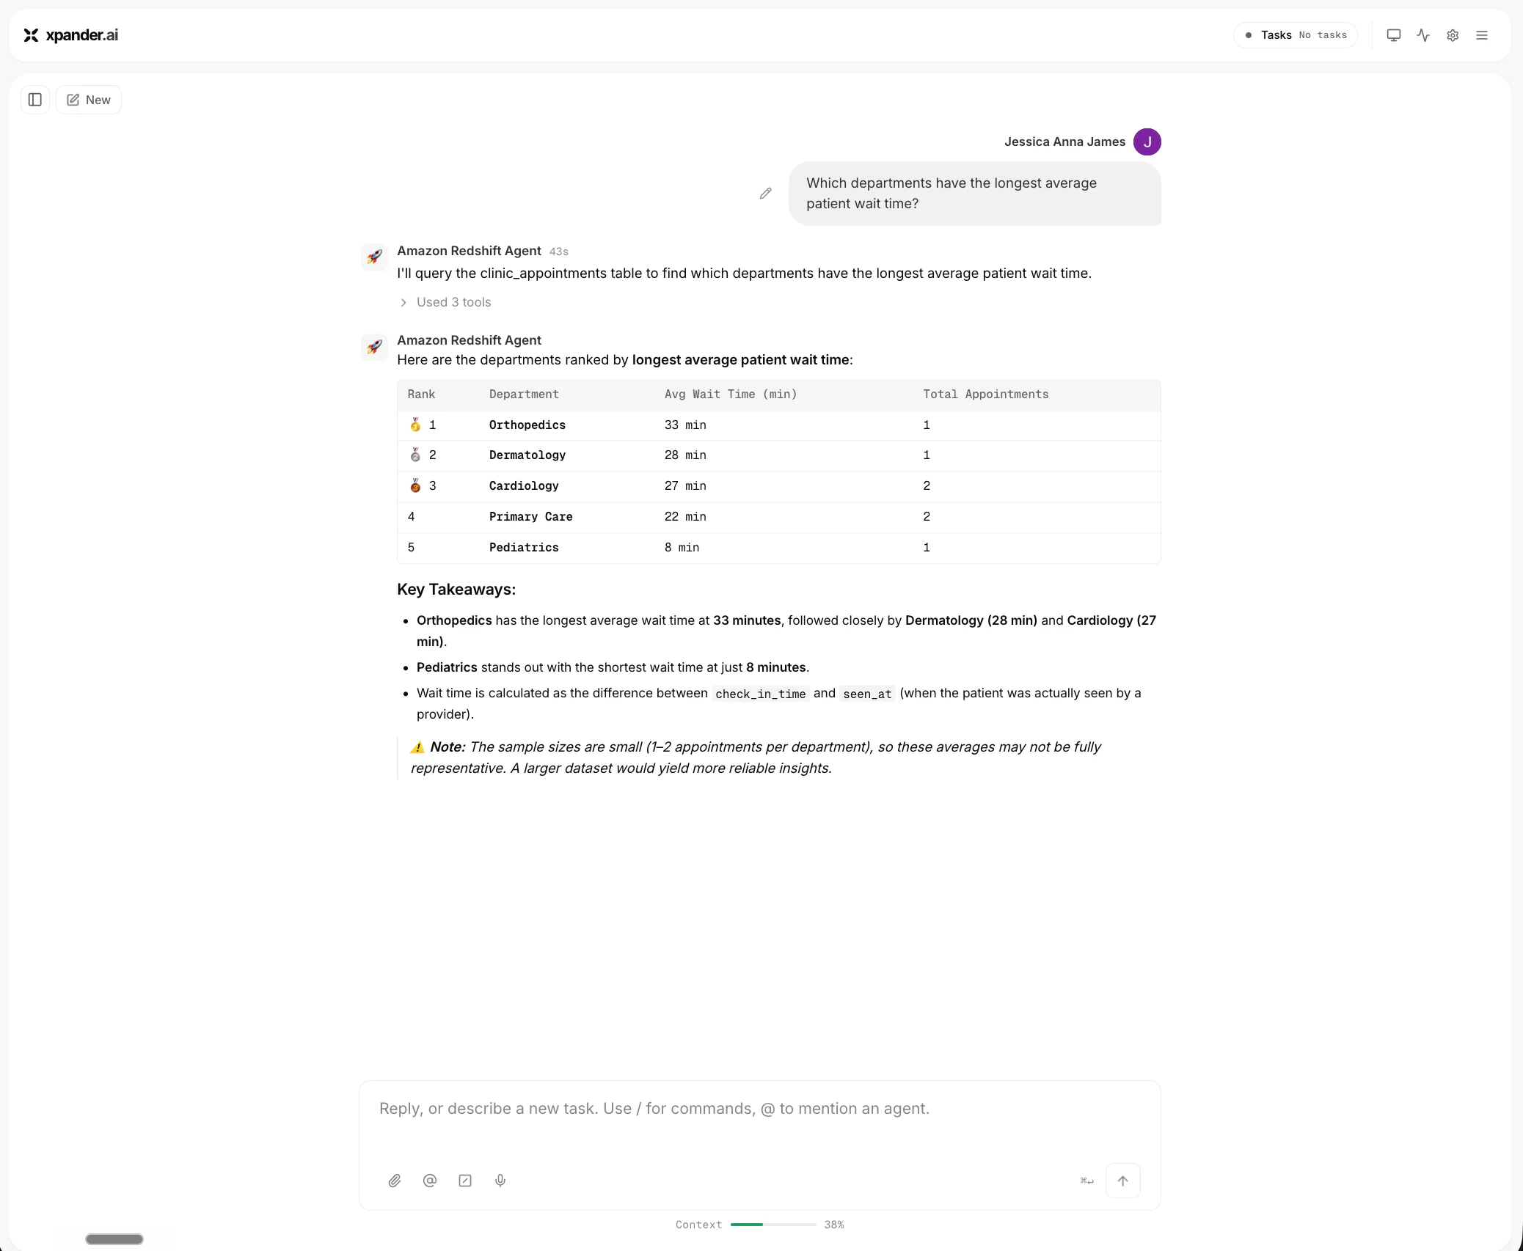The height and width of the screenshot is (1251, 1523).
Task: Click the Key Takeaways heading
Action: (456, 590)
